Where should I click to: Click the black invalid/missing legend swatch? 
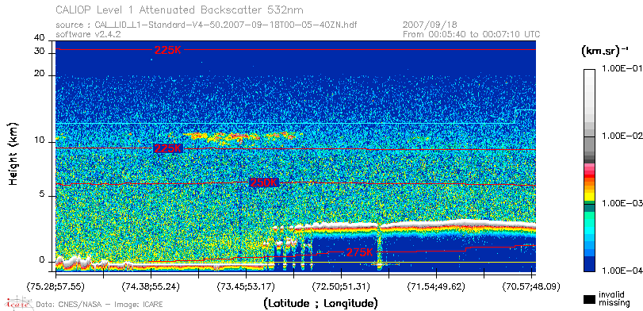pos(590,300)
